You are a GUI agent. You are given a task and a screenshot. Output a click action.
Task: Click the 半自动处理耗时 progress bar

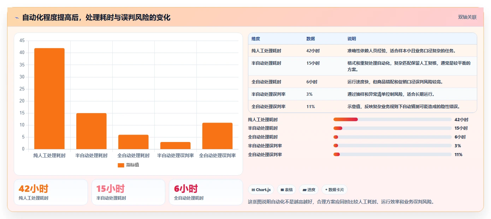(392, 128)
